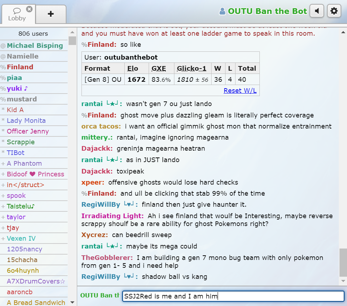Screen dimensions: 347x306
Task: Open A Bread Sandwich user entry
Action: tap(34, 302)
